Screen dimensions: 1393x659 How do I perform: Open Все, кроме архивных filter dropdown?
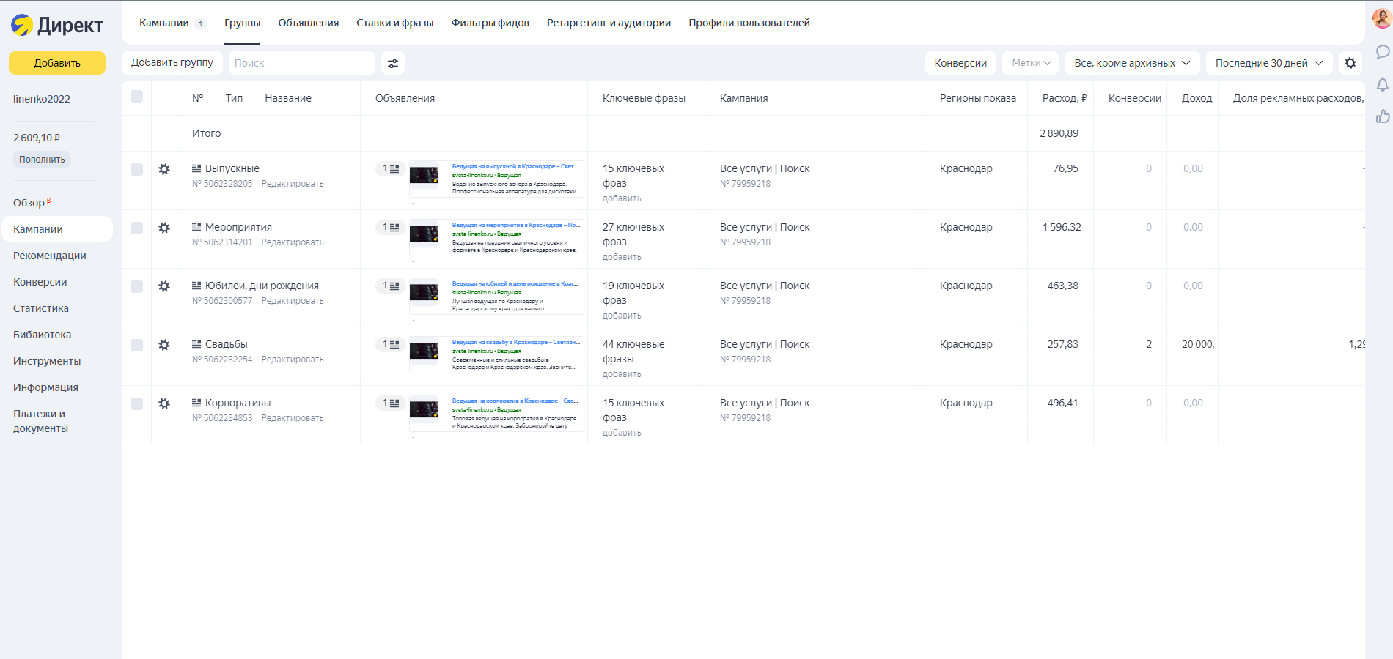point(1132,63)
